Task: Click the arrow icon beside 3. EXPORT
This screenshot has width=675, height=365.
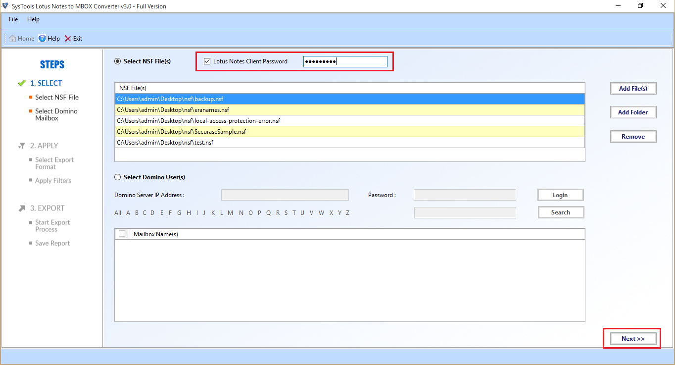Action: pos(21,208)
